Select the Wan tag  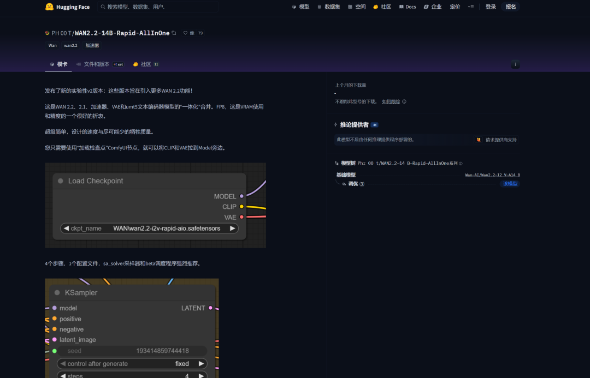coord(52,45)
